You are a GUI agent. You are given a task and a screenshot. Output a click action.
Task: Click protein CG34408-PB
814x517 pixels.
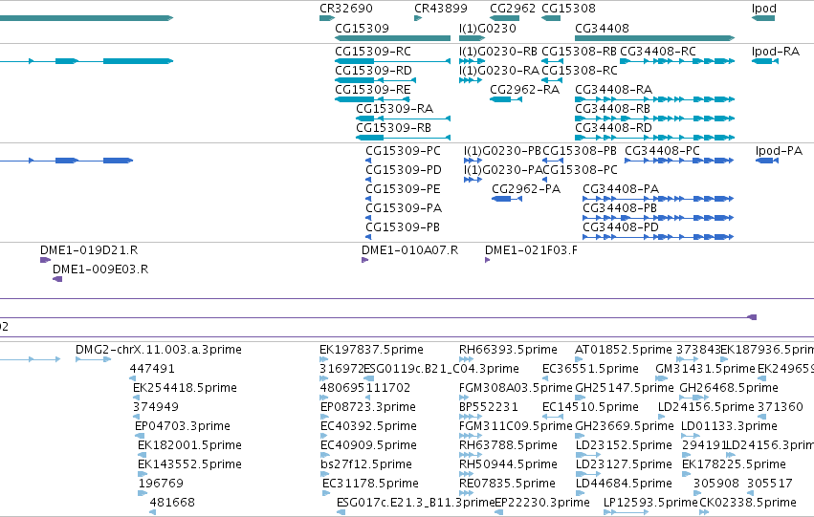click(658, 218)
